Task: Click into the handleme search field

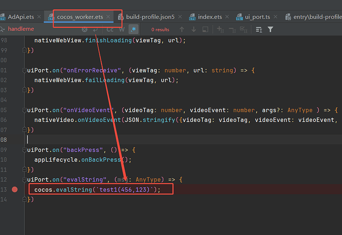Action: point(44,29)
